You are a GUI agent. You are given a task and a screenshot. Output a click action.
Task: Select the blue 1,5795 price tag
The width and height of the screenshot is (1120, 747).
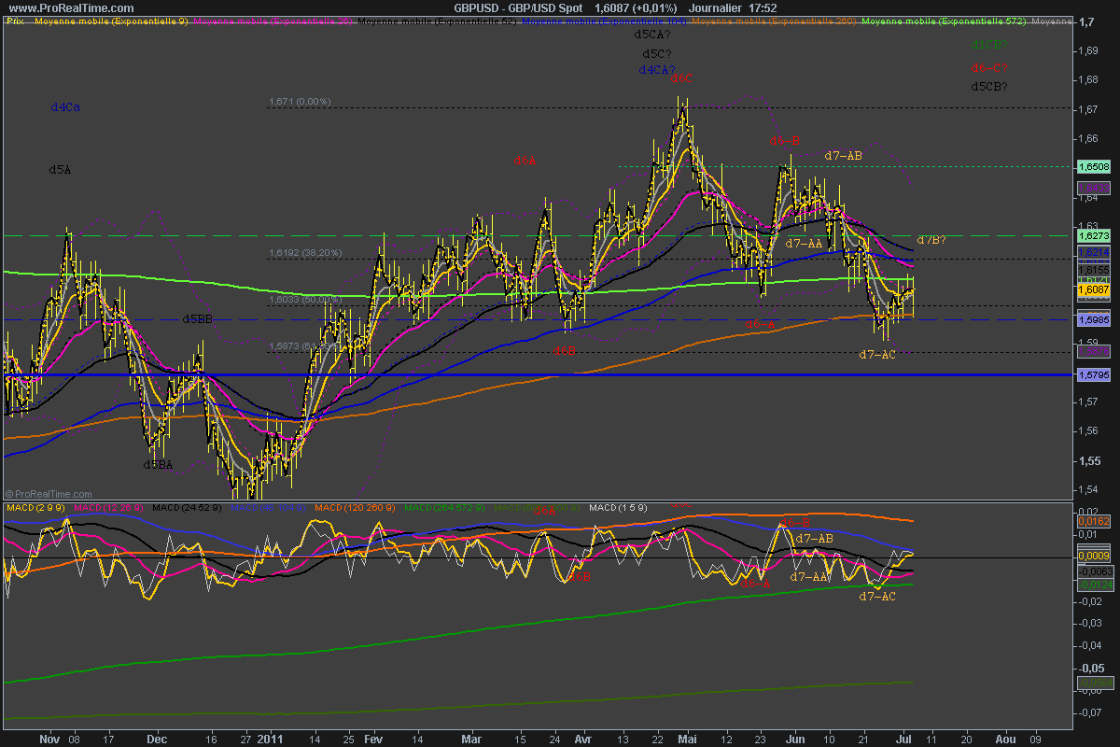(1093, 374)
